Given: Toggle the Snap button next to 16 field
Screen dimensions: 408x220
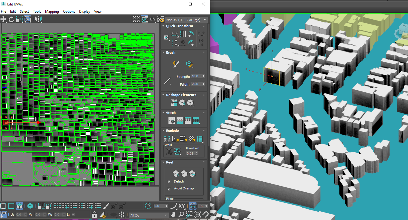Looking at the screenshot, I should (193, 206).
